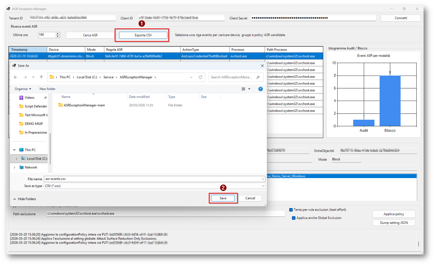Viewport: 435px width, 266px height.
Task: Open the Organise menu
Action: [x=23, y=89]
